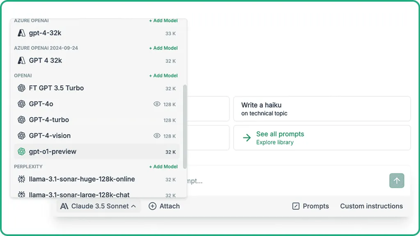This screenshot has height=236, width=420.
Task: Click OpenAI logo next to FT GPT 3.5 Turbo
Action: coord(21,88)
